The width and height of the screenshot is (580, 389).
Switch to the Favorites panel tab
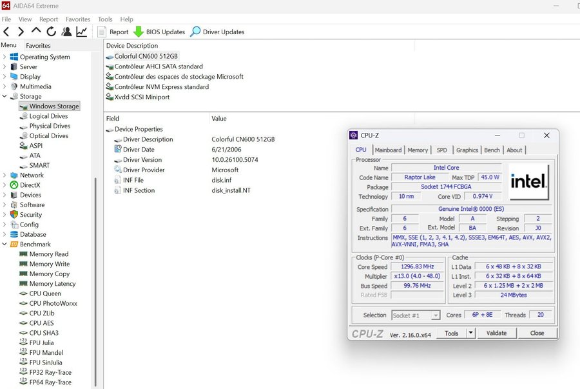(38, 46)
